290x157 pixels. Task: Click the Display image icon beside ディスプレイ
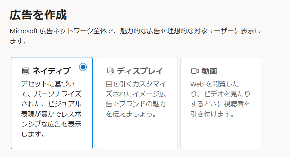[x=110, y=71]
